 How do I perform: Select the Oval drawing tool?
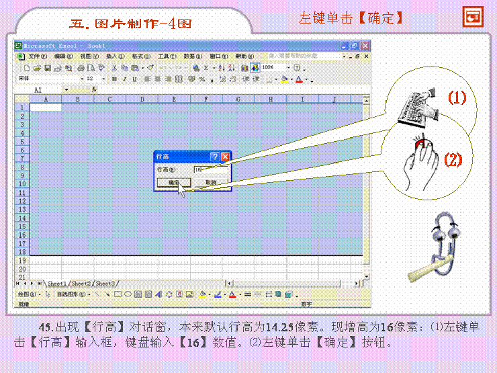[127, 294]
